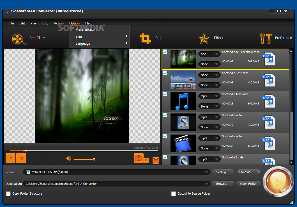The image size is (297, 207).
Task: Stop playback with the orange stop button
Action: point(21,158)
